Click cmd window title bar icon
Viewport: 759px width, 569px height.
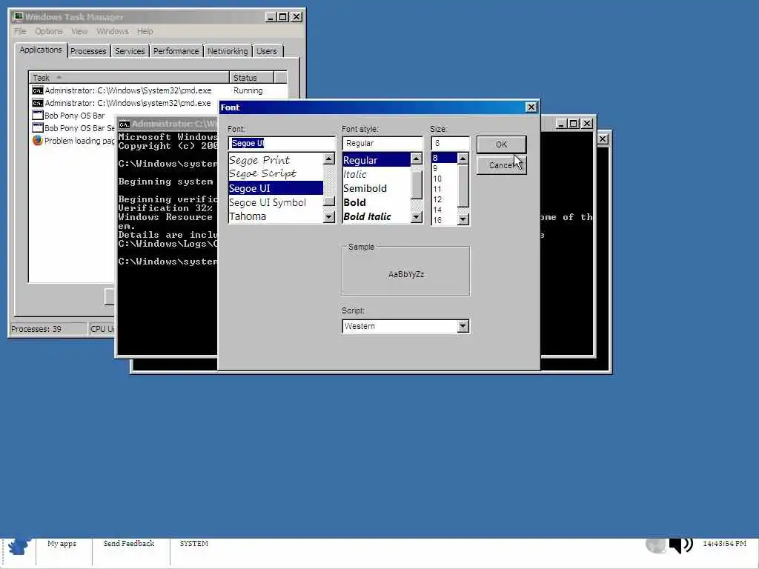point(125,124)
